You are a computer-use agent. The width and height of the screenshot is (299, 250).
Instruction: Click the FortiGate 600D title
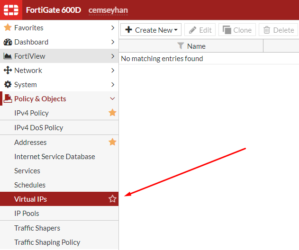[54, 10]
